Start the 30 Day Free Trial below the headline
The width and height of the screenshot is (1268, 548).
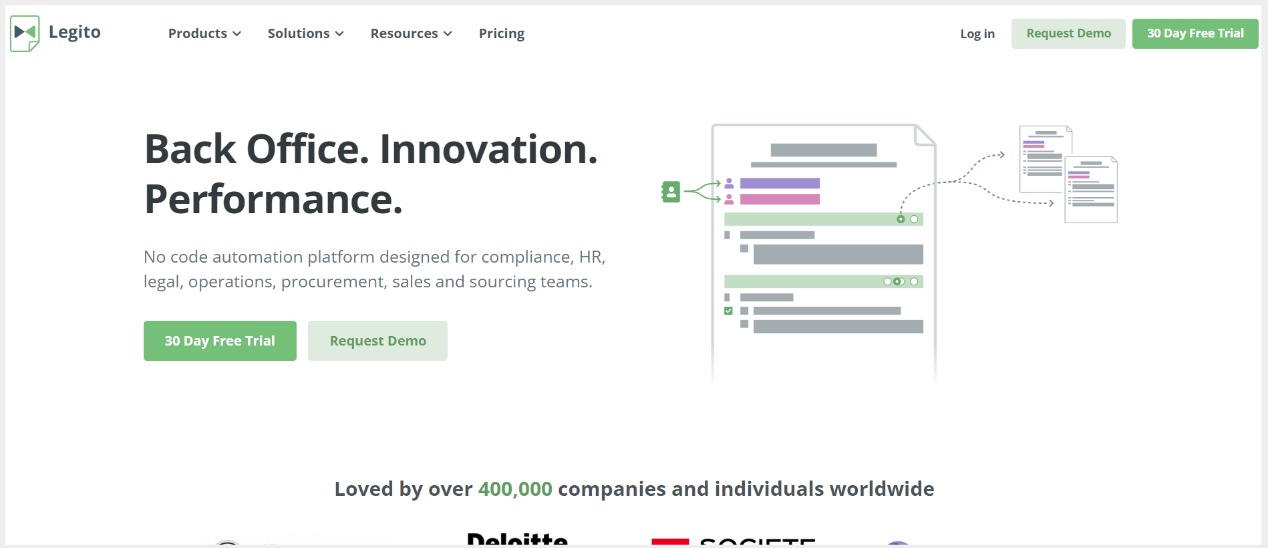coord(220,341)
